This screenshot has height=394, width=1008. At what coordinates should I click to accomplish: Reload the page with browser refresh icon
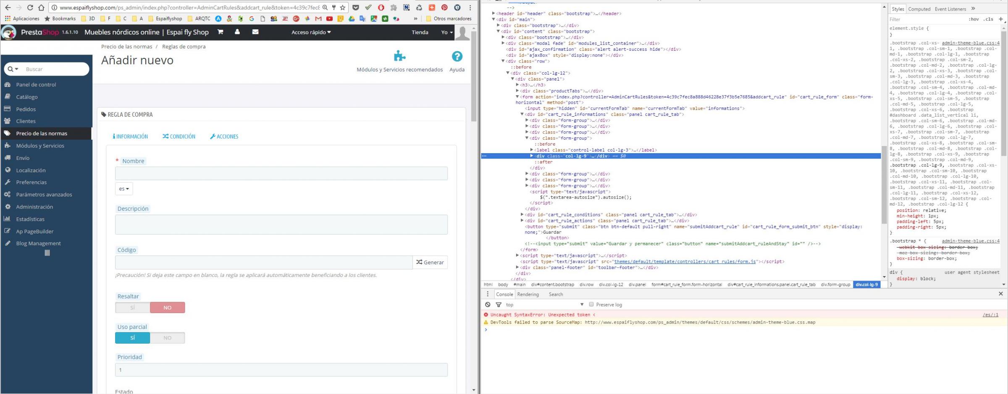(x=30, y=8)
